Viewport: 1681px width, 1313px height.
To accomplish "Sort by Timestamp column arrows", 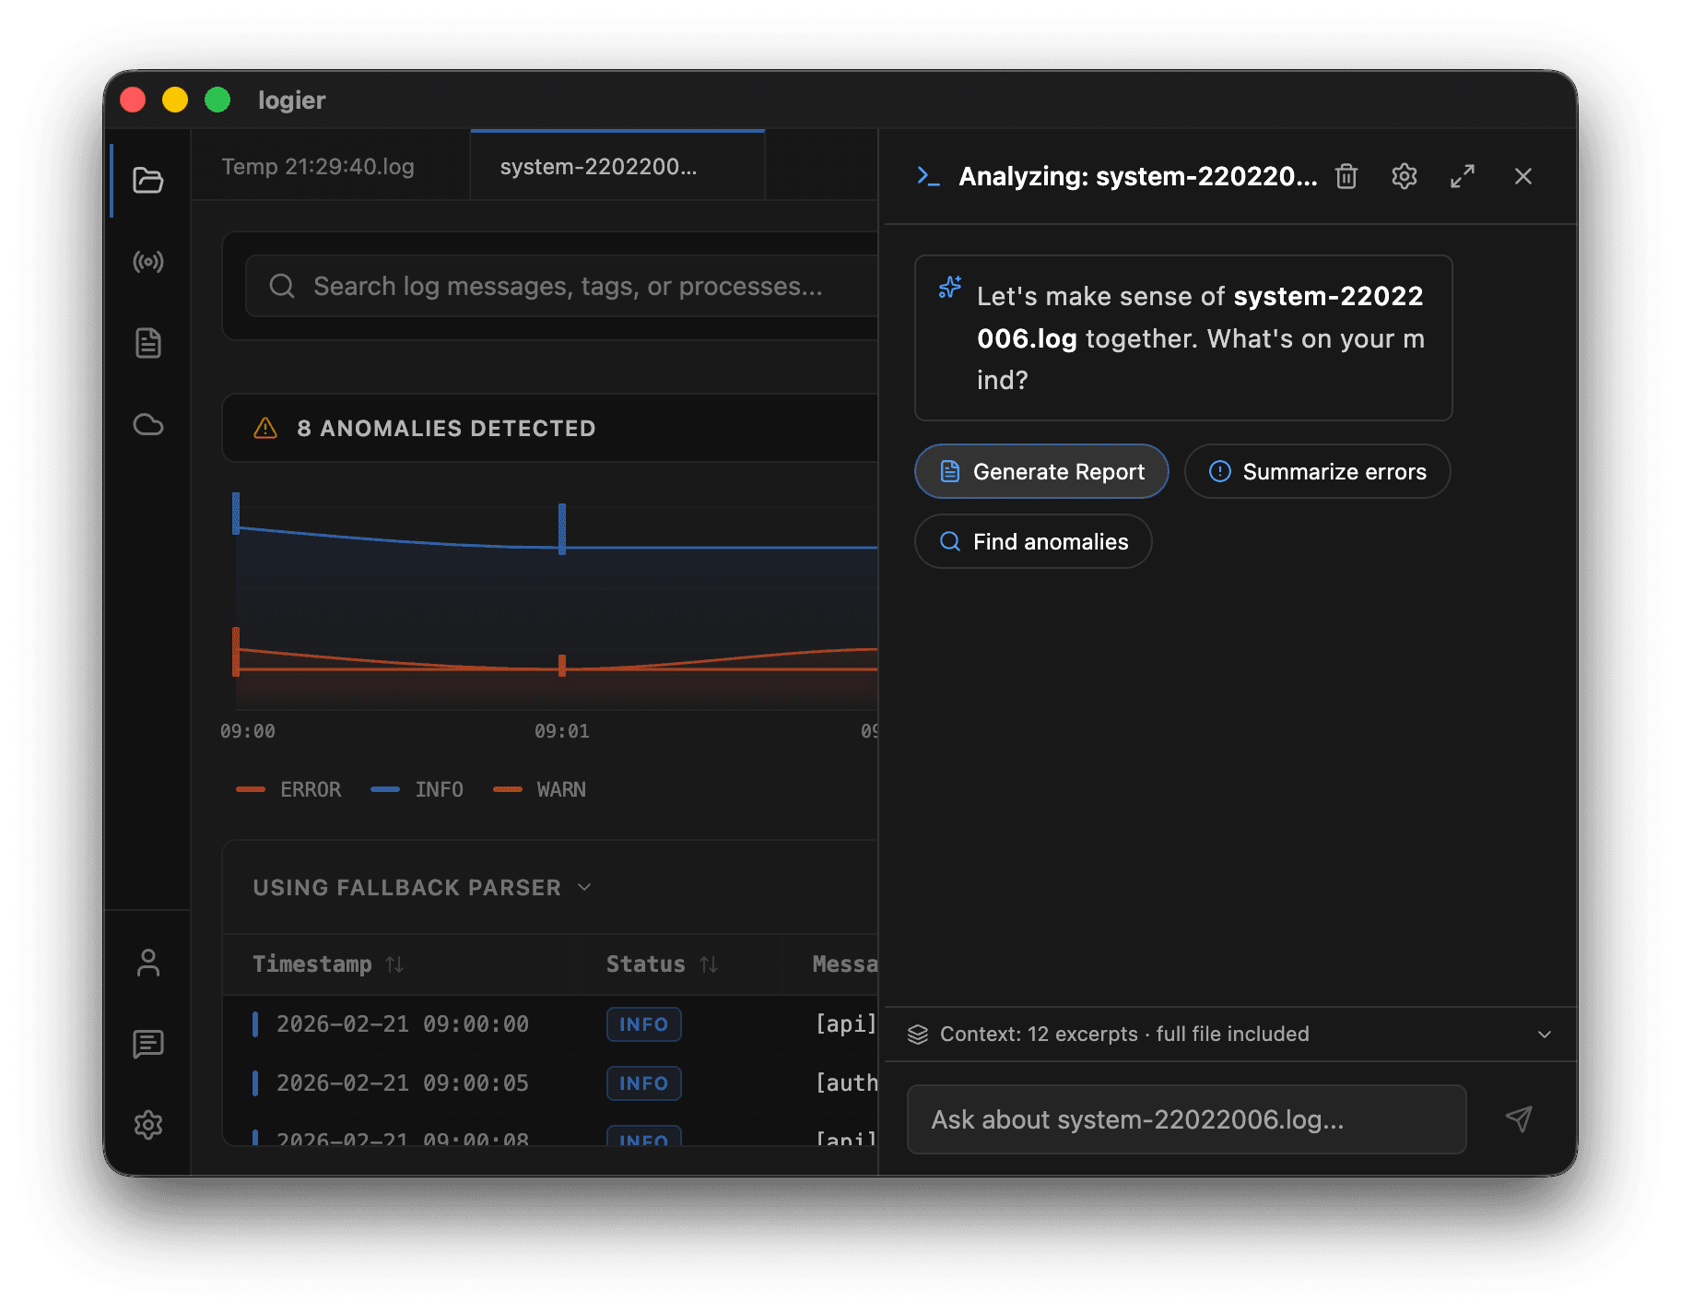I will click(394, 964).
